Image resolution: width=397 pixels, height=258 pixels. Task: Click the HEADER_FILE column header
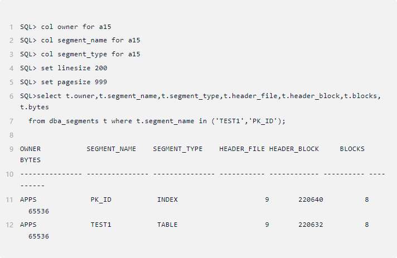[242, 149]
